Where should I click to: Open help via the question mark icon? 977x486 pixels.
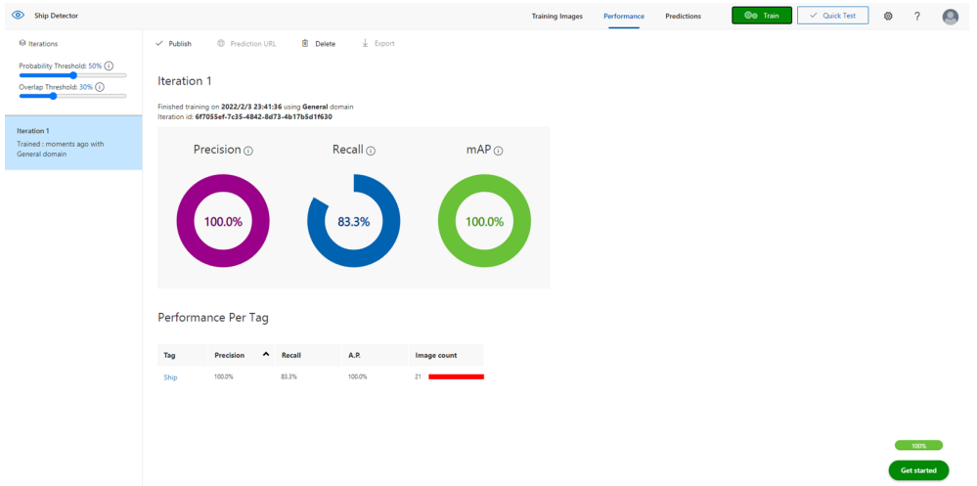point(917,17)
